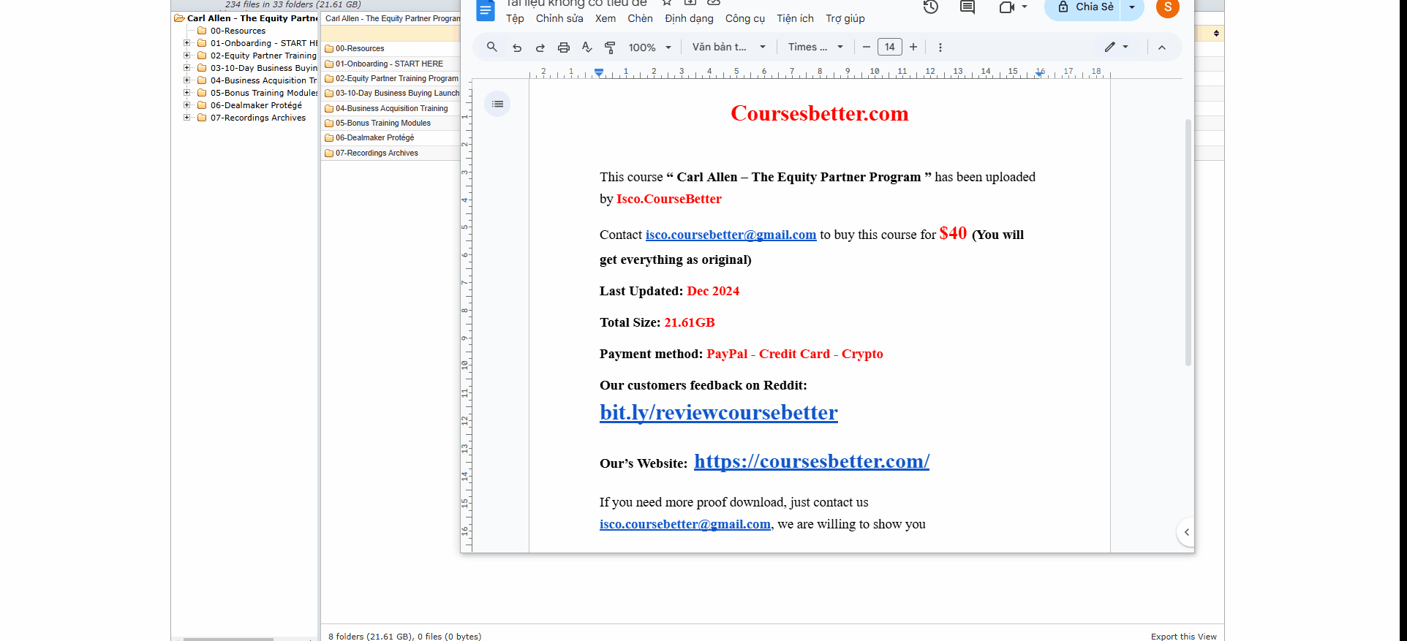Open the zoom 100% dropdown
The height and width of the screenshot is (641, 1407).
pyautogui.click(x=649, y=48)
